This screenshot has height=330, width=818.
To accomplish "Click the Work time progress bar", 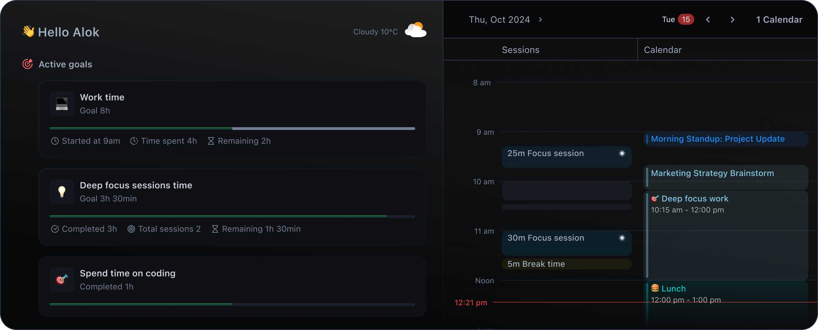I will pyautogui.click(x=232, y=129).
